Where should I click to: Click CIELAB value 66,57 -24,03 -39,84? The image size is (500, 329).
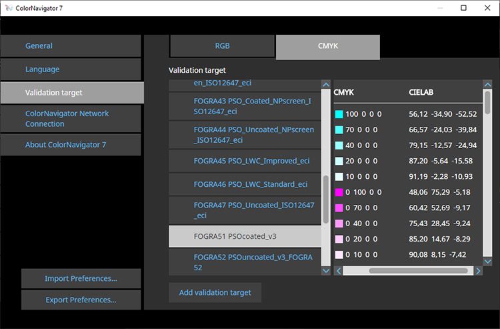(x=443, y=130)
